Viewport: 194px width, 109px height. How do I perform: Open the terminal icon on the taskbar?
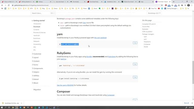(x=58, y=107)
